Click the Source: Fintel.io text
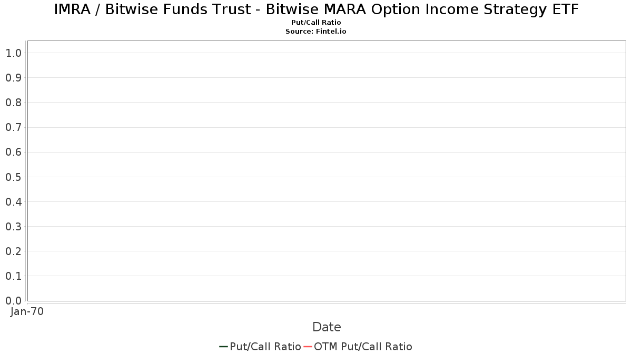 click(316, 32)
